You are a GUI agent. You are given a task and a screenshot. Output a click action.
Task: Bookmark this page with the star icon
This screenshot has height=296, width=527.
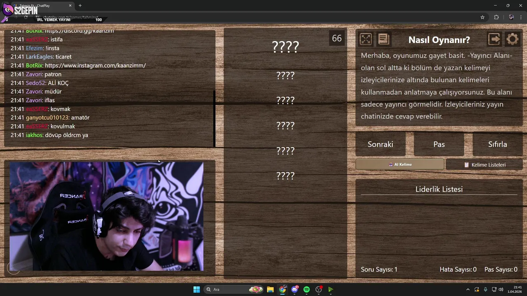[483, 17]
